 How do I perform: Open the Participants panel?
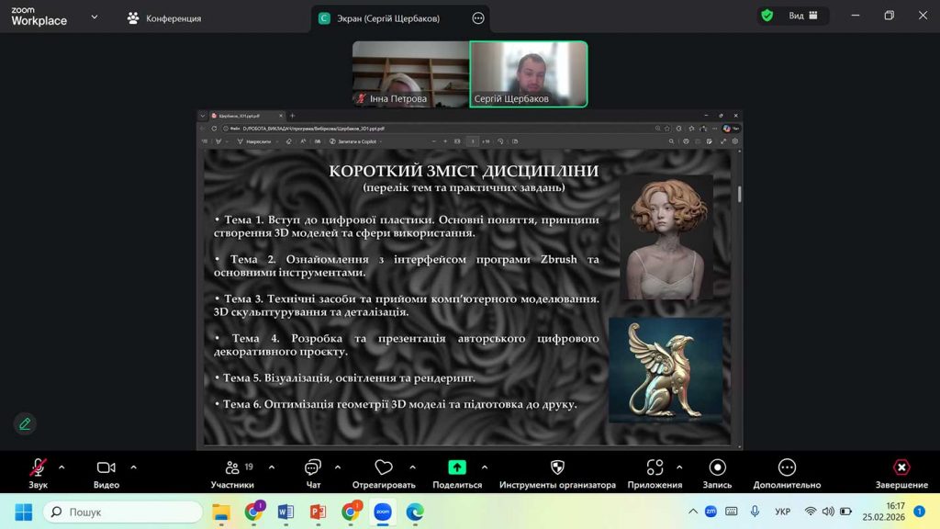tap(233, 467)
